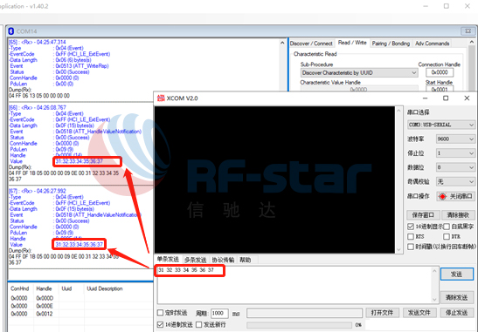The height and width of the screenshot is (332, 478).
Task: Close the COM14 inner window
Action: 468,30
